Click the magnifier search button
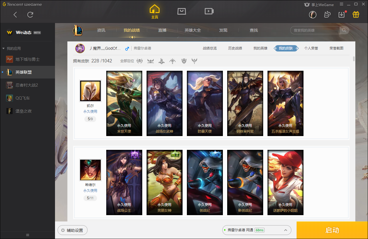368x239 pixels. pos(344,30)
